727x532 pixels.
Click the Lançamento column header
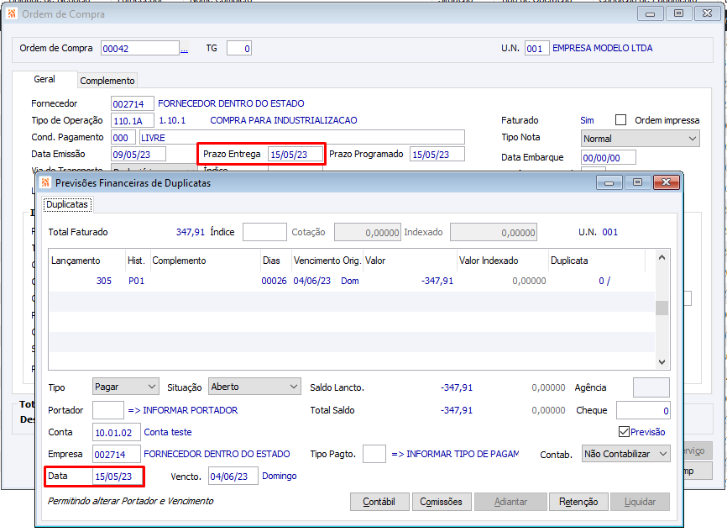[87, 261]
